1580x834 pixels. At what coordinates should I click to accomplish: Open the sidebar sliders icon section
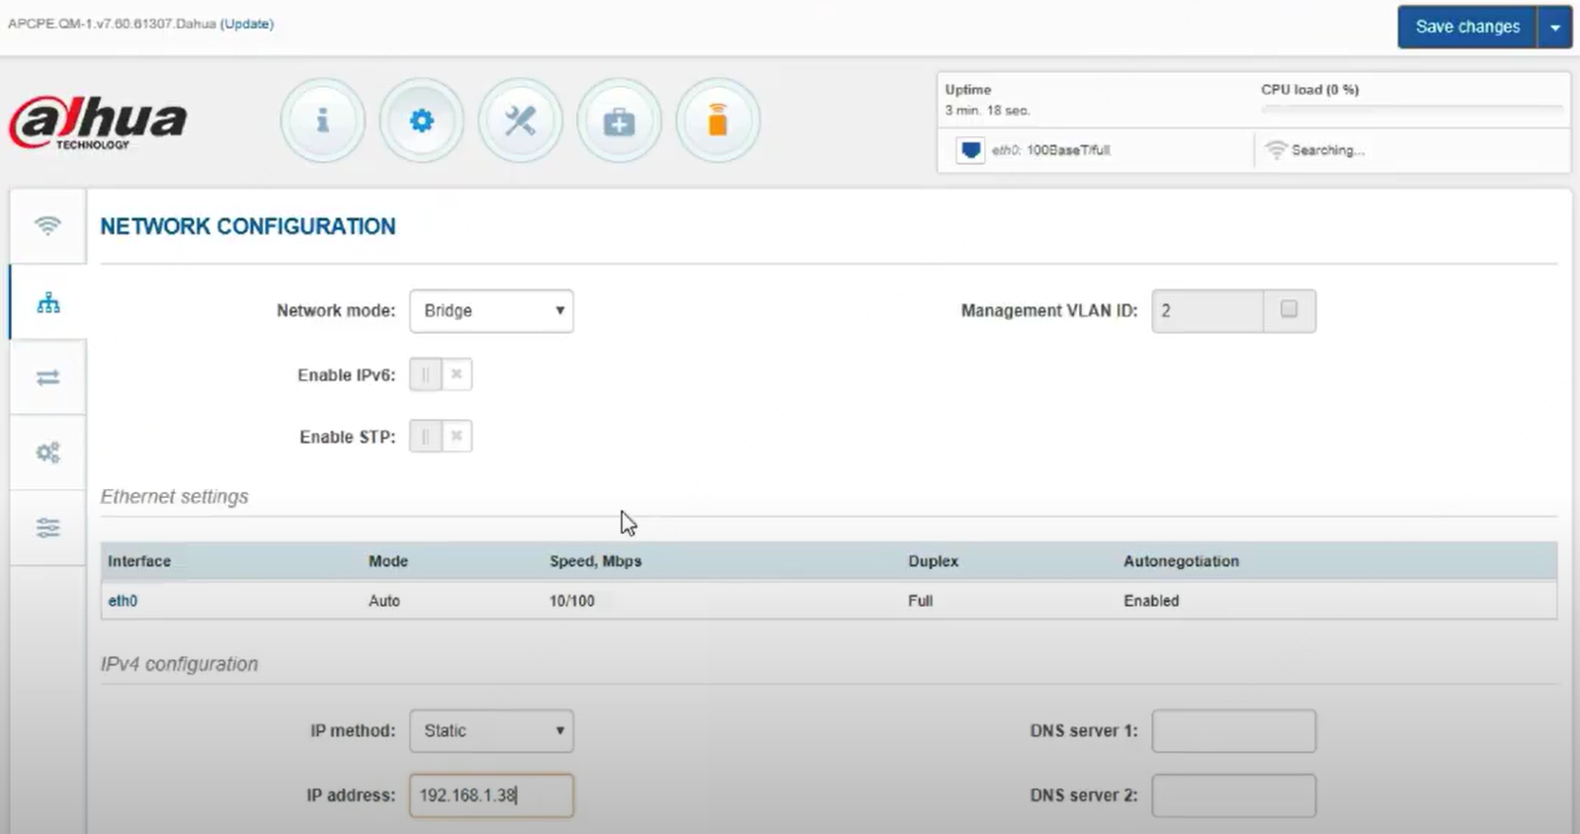[x=47, y=528]
